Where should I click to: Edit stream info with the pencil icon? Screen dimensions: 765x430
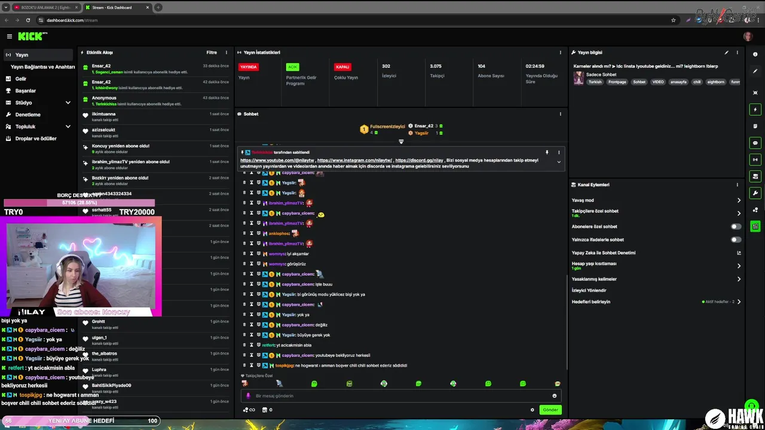pyautogui.click(x=727, y=53)
